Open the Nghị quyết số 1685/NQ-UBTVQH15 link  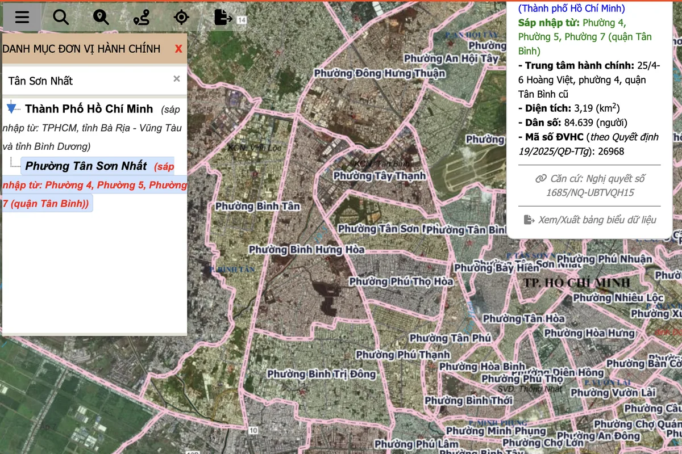point(596,186)
